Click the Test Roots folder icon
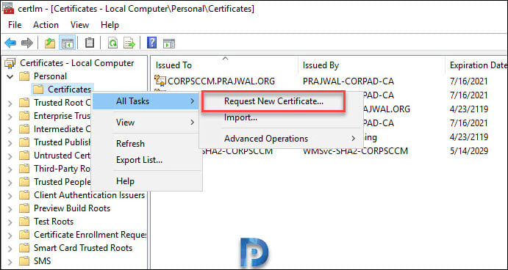Screen dimensions: 508x270 [24, 222]
